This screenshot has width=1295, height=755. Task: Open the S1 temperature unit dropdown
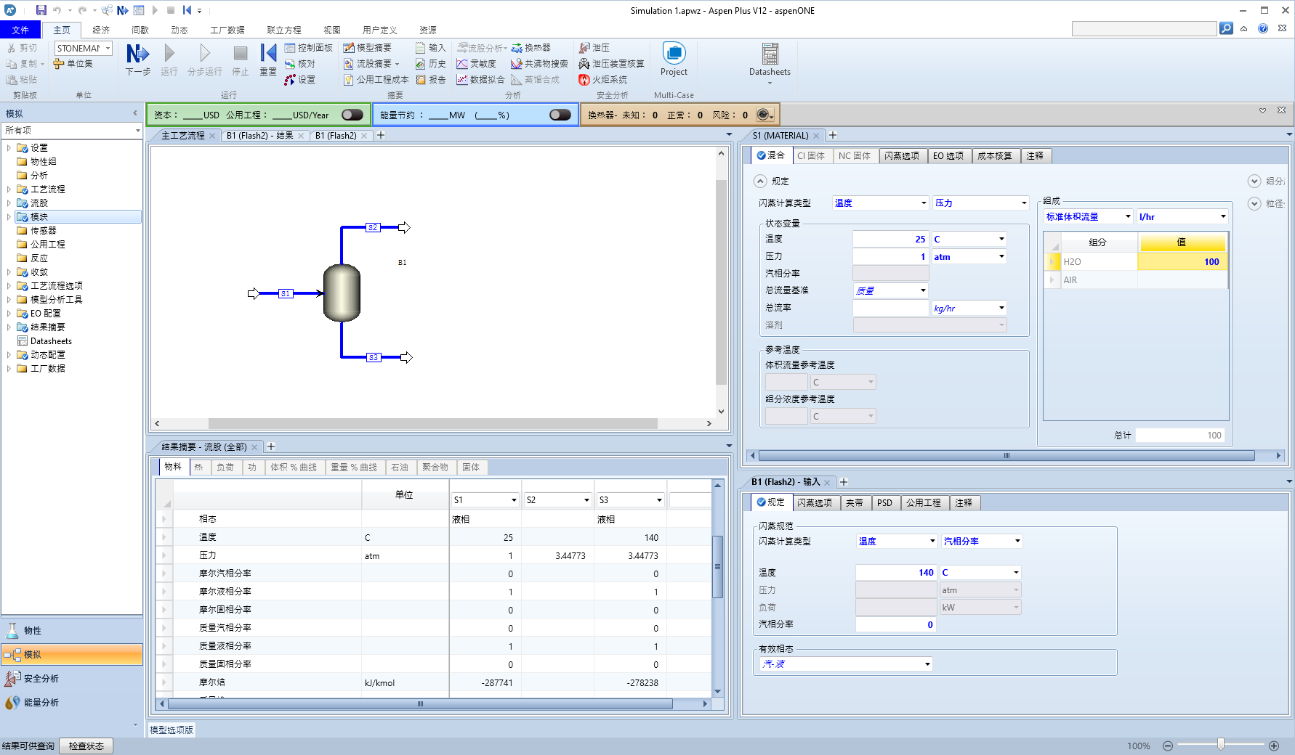[1001, 239]
